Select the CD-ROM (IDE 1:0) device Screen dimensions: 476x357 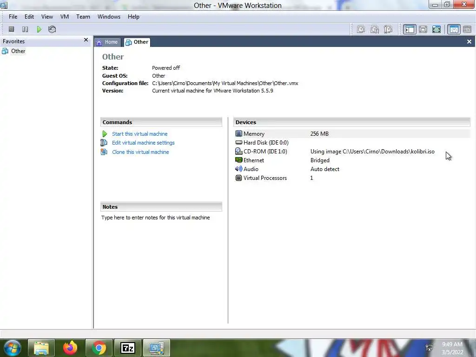[x=265, y=152]
